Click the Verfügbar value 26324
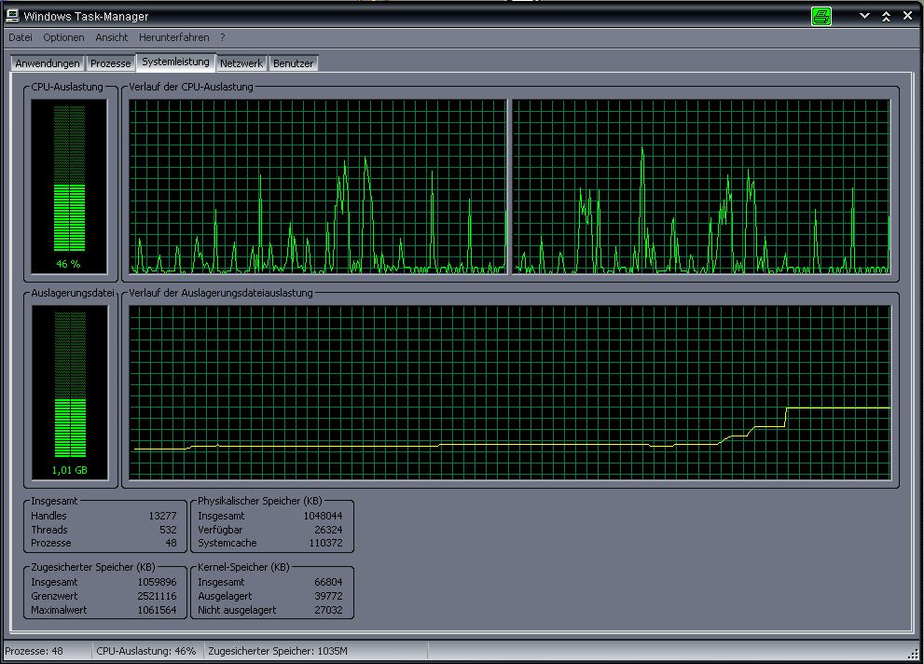Screen dimensions: 924x664 tap(328, 530)
